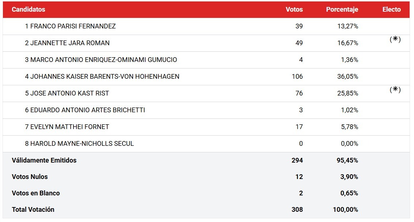The image size is (414, 222).
Task: Select the Franco Parisi Fernandez row name
Action: 70,26
